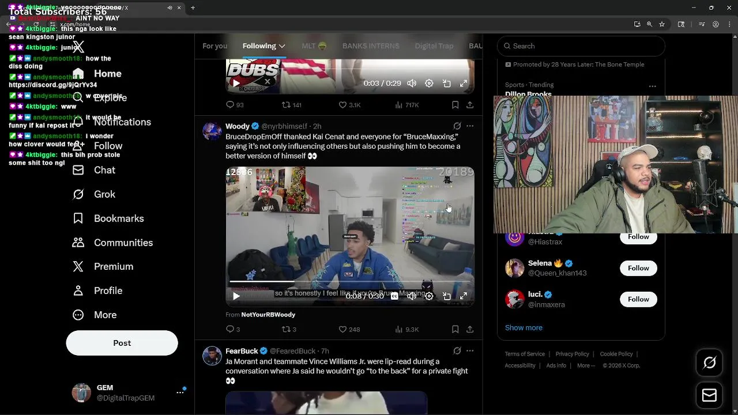Click Show more under who to follow
Viewport: 738px width, 415px height.
tap(524, 327)
